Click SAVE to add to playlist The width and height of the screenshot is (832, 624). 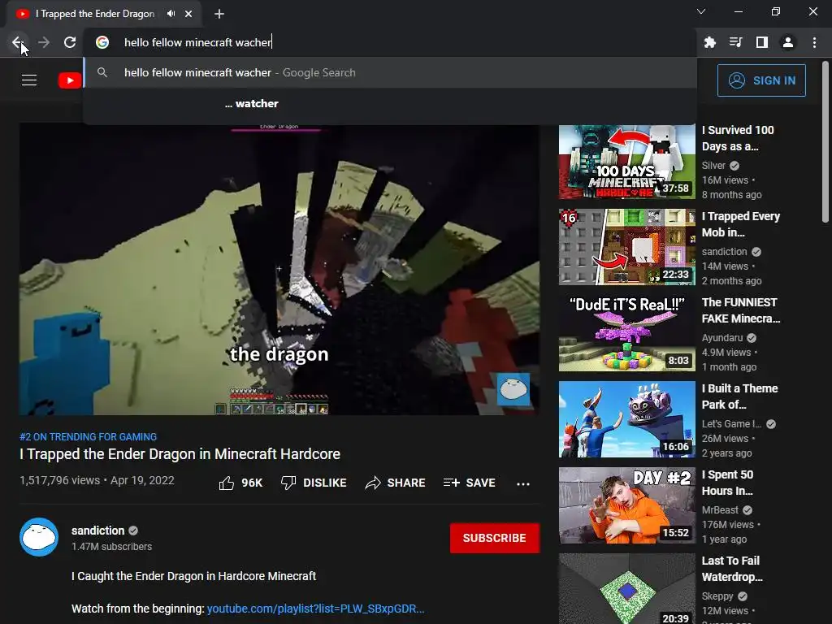[470, 483]
